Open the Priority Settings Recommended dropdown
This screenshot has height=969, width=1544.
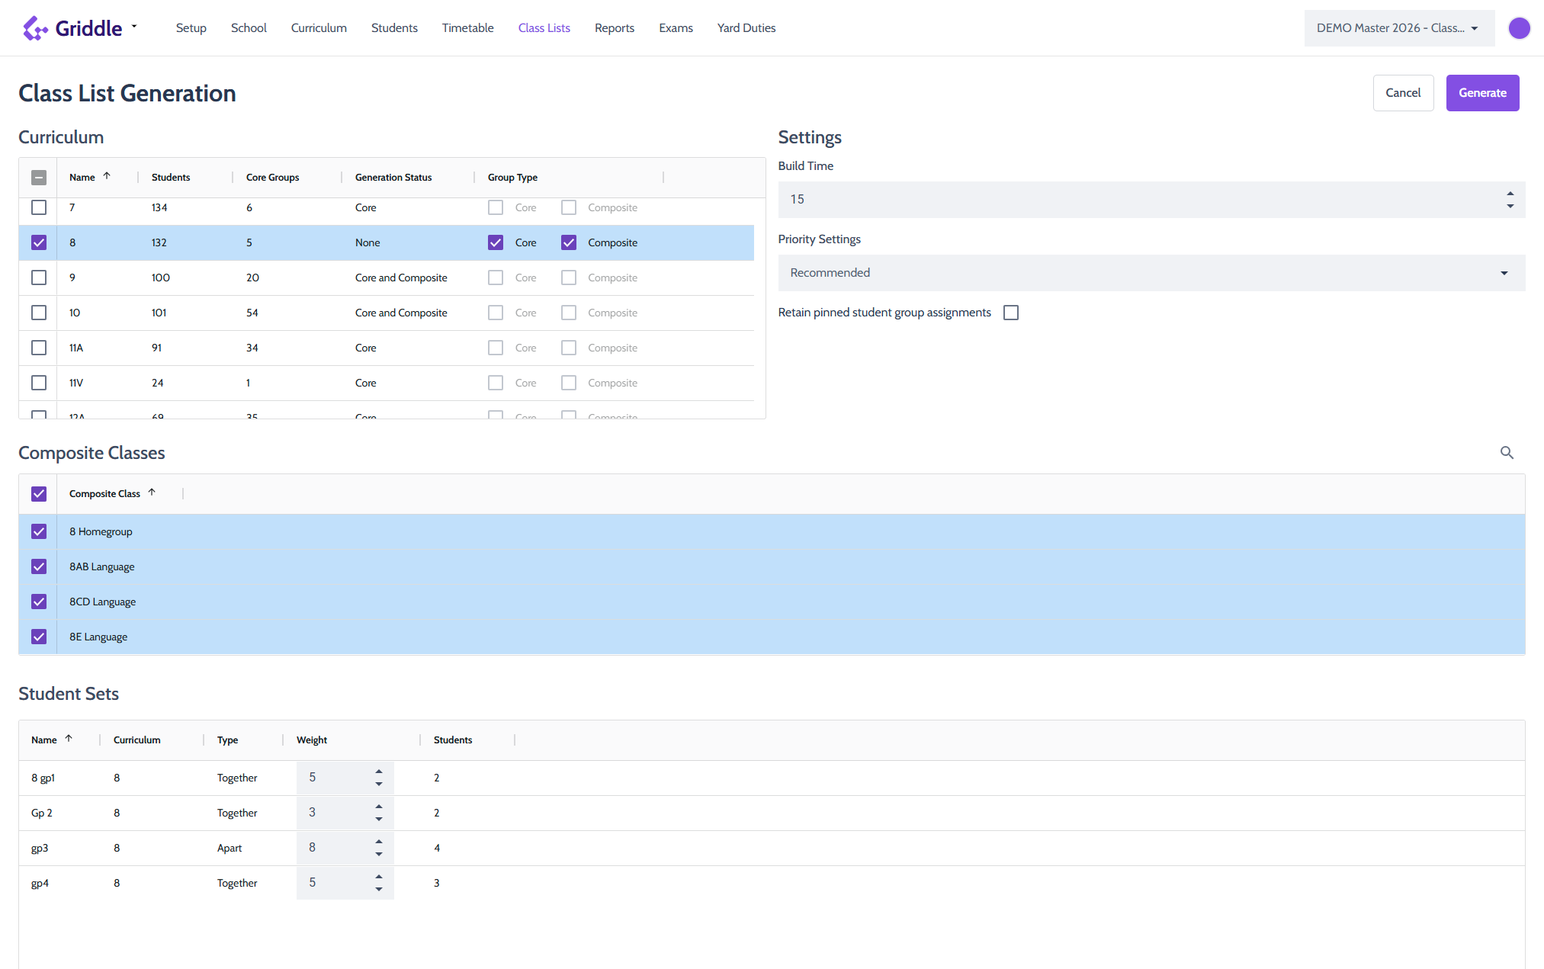coord(1151,273)
